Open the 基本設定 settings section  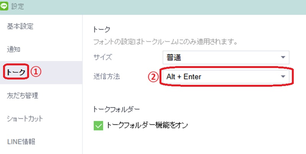point(20,26)
